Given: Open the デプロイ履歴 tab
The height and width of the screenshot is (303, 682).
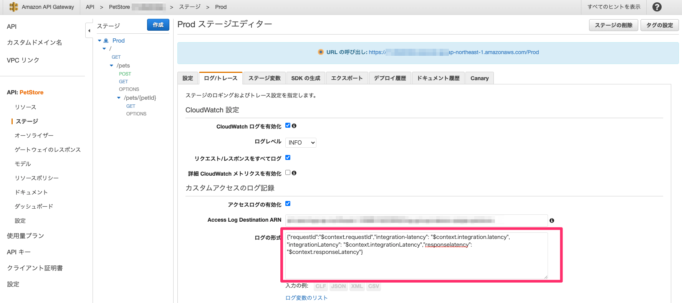Looking at the screenshot, I should click(x=390, y=78).
